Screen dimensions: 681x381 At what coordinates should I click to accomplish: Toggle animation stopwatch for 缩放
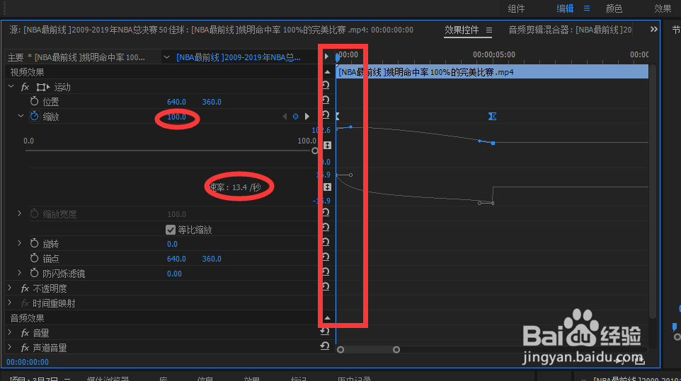34,116
